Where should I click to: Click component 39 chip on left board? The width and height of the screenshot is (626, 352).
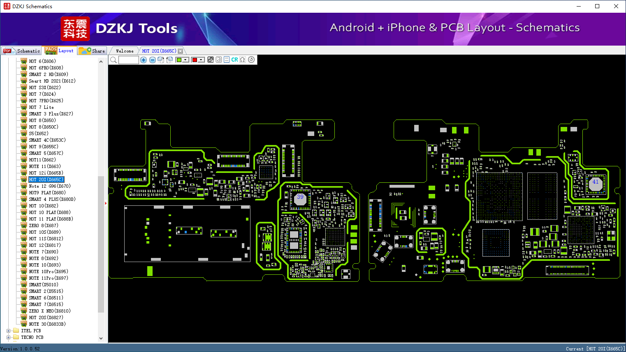(300, 200)
